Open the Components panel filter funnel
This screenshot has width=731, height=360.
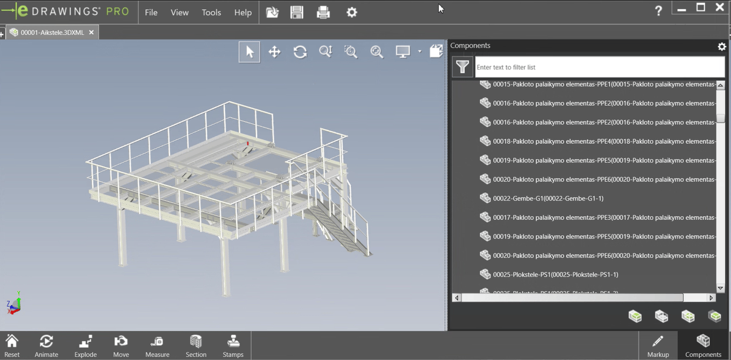462,66
